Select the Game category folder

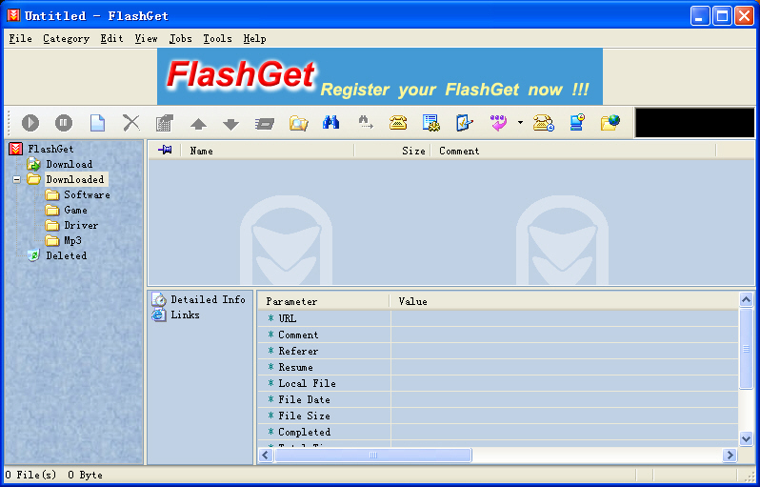75,210
